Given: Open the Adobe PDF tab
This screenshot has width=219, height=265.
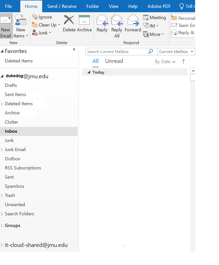Looking at the screenshot, I should click(x=159, y=6).
